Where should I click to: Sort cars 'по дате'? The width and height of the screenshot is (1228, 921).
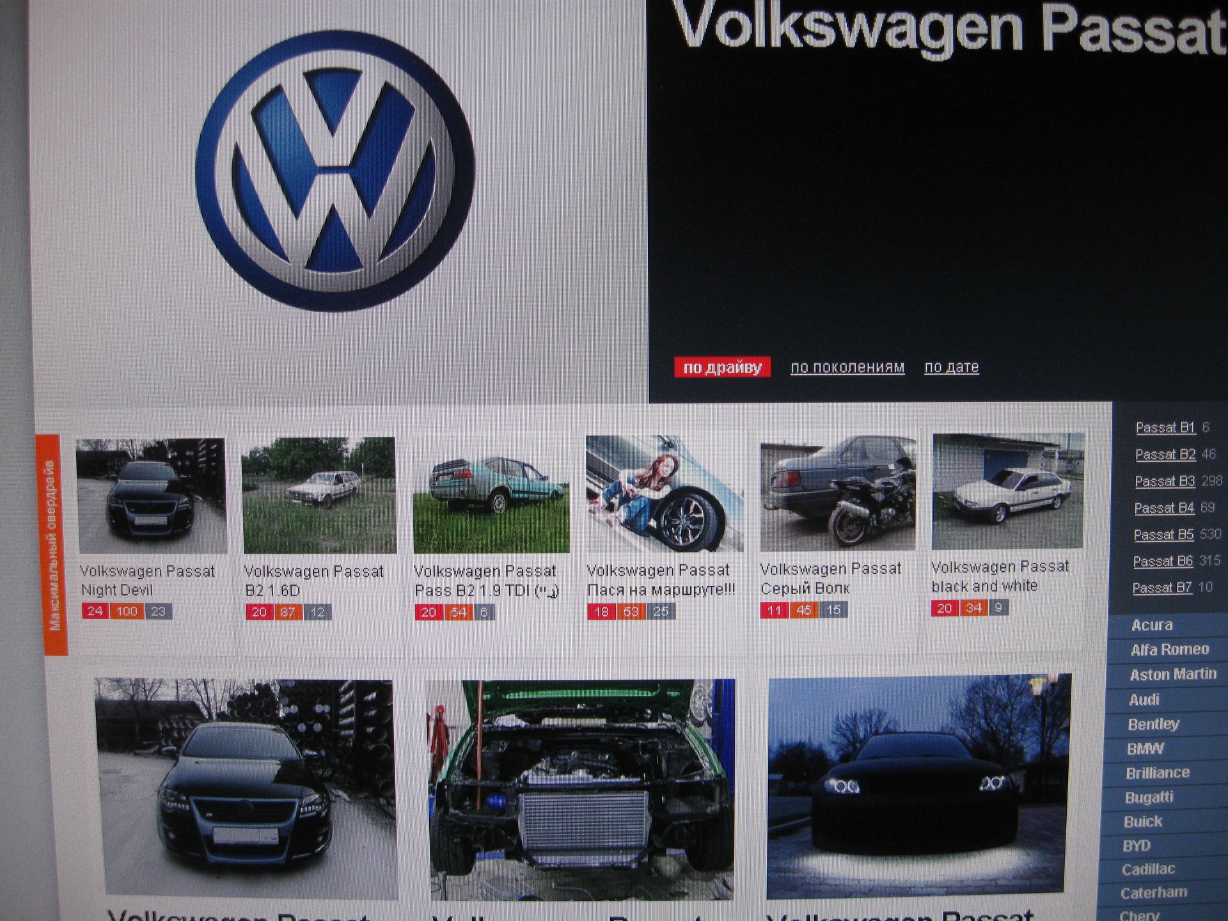click(952, 367)
